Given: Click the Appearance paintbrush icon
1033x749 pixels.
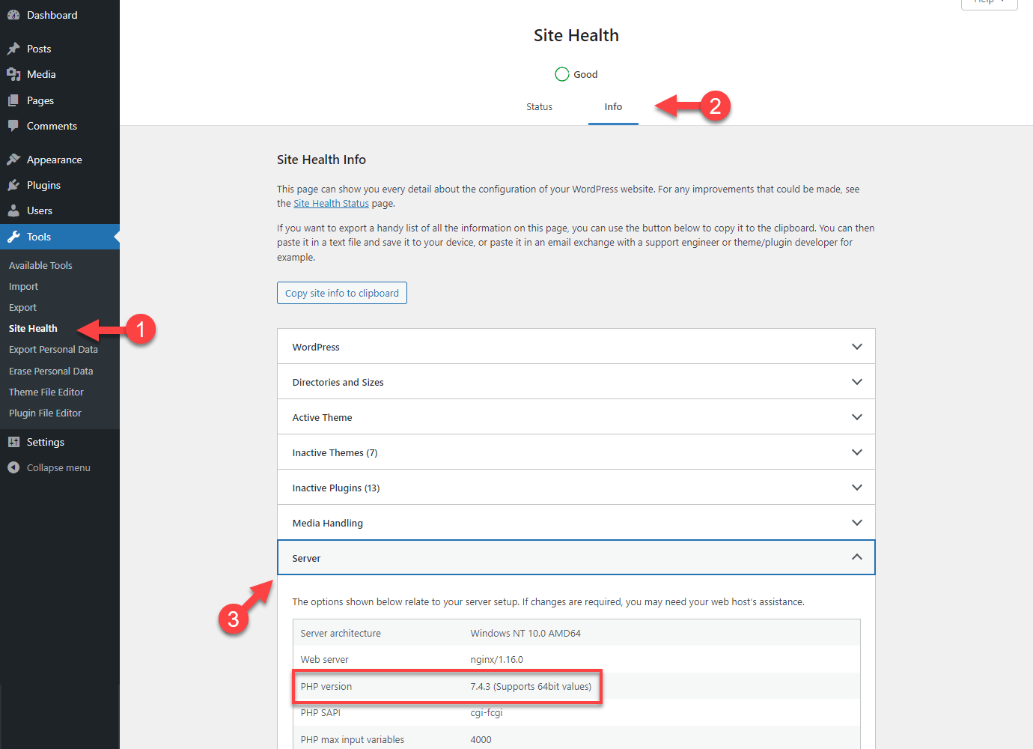Looking at the screenshot, I should coord(13,160).
